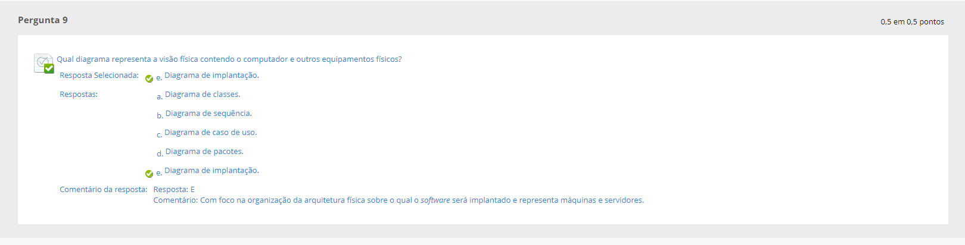Screen dimensions: 965x245
Task: Select option b, Diagrama de sequência
Action: 208,114
